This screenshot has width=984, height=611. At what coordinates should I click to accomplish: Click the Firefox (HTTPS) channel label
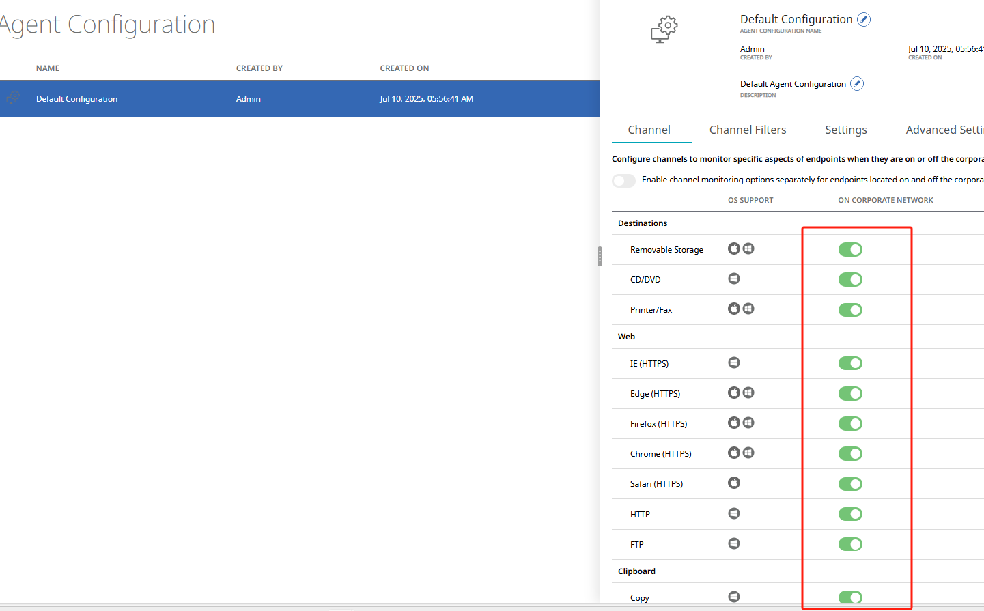pos(658,424)
